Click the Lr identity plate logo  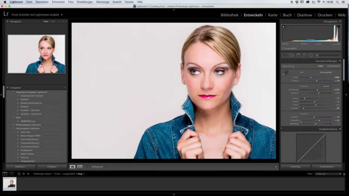tap(6, 14)
